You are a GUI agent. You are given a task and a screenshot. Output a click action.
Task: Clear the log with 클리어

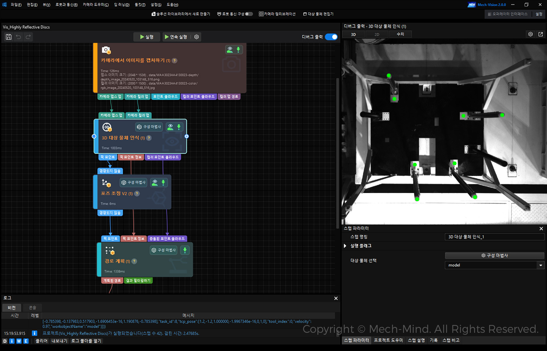click(41, 341)
